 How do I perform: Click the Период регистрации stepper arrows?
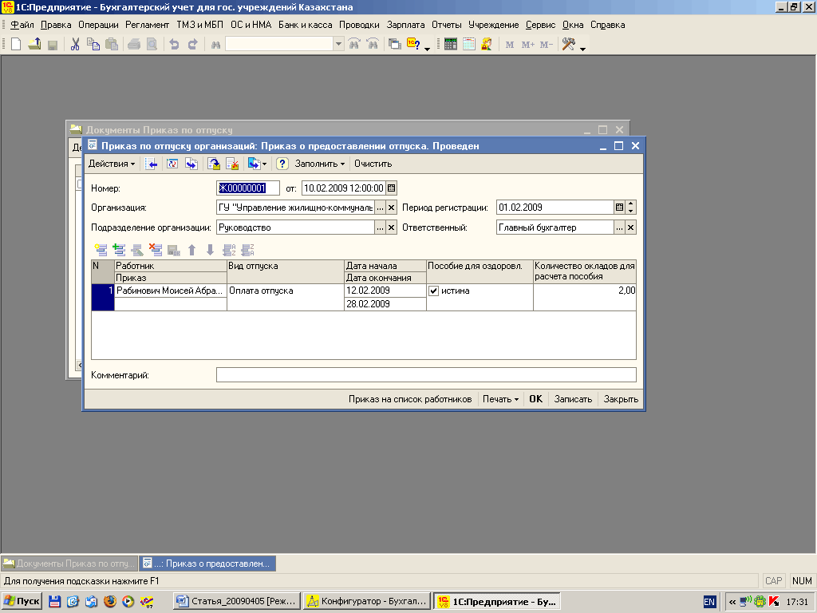[630, 208]
